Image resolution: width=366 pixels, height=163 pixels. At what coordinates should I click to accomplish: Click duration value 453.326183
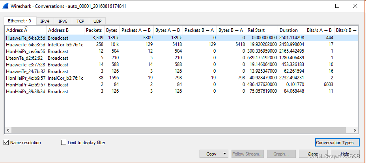293,65
